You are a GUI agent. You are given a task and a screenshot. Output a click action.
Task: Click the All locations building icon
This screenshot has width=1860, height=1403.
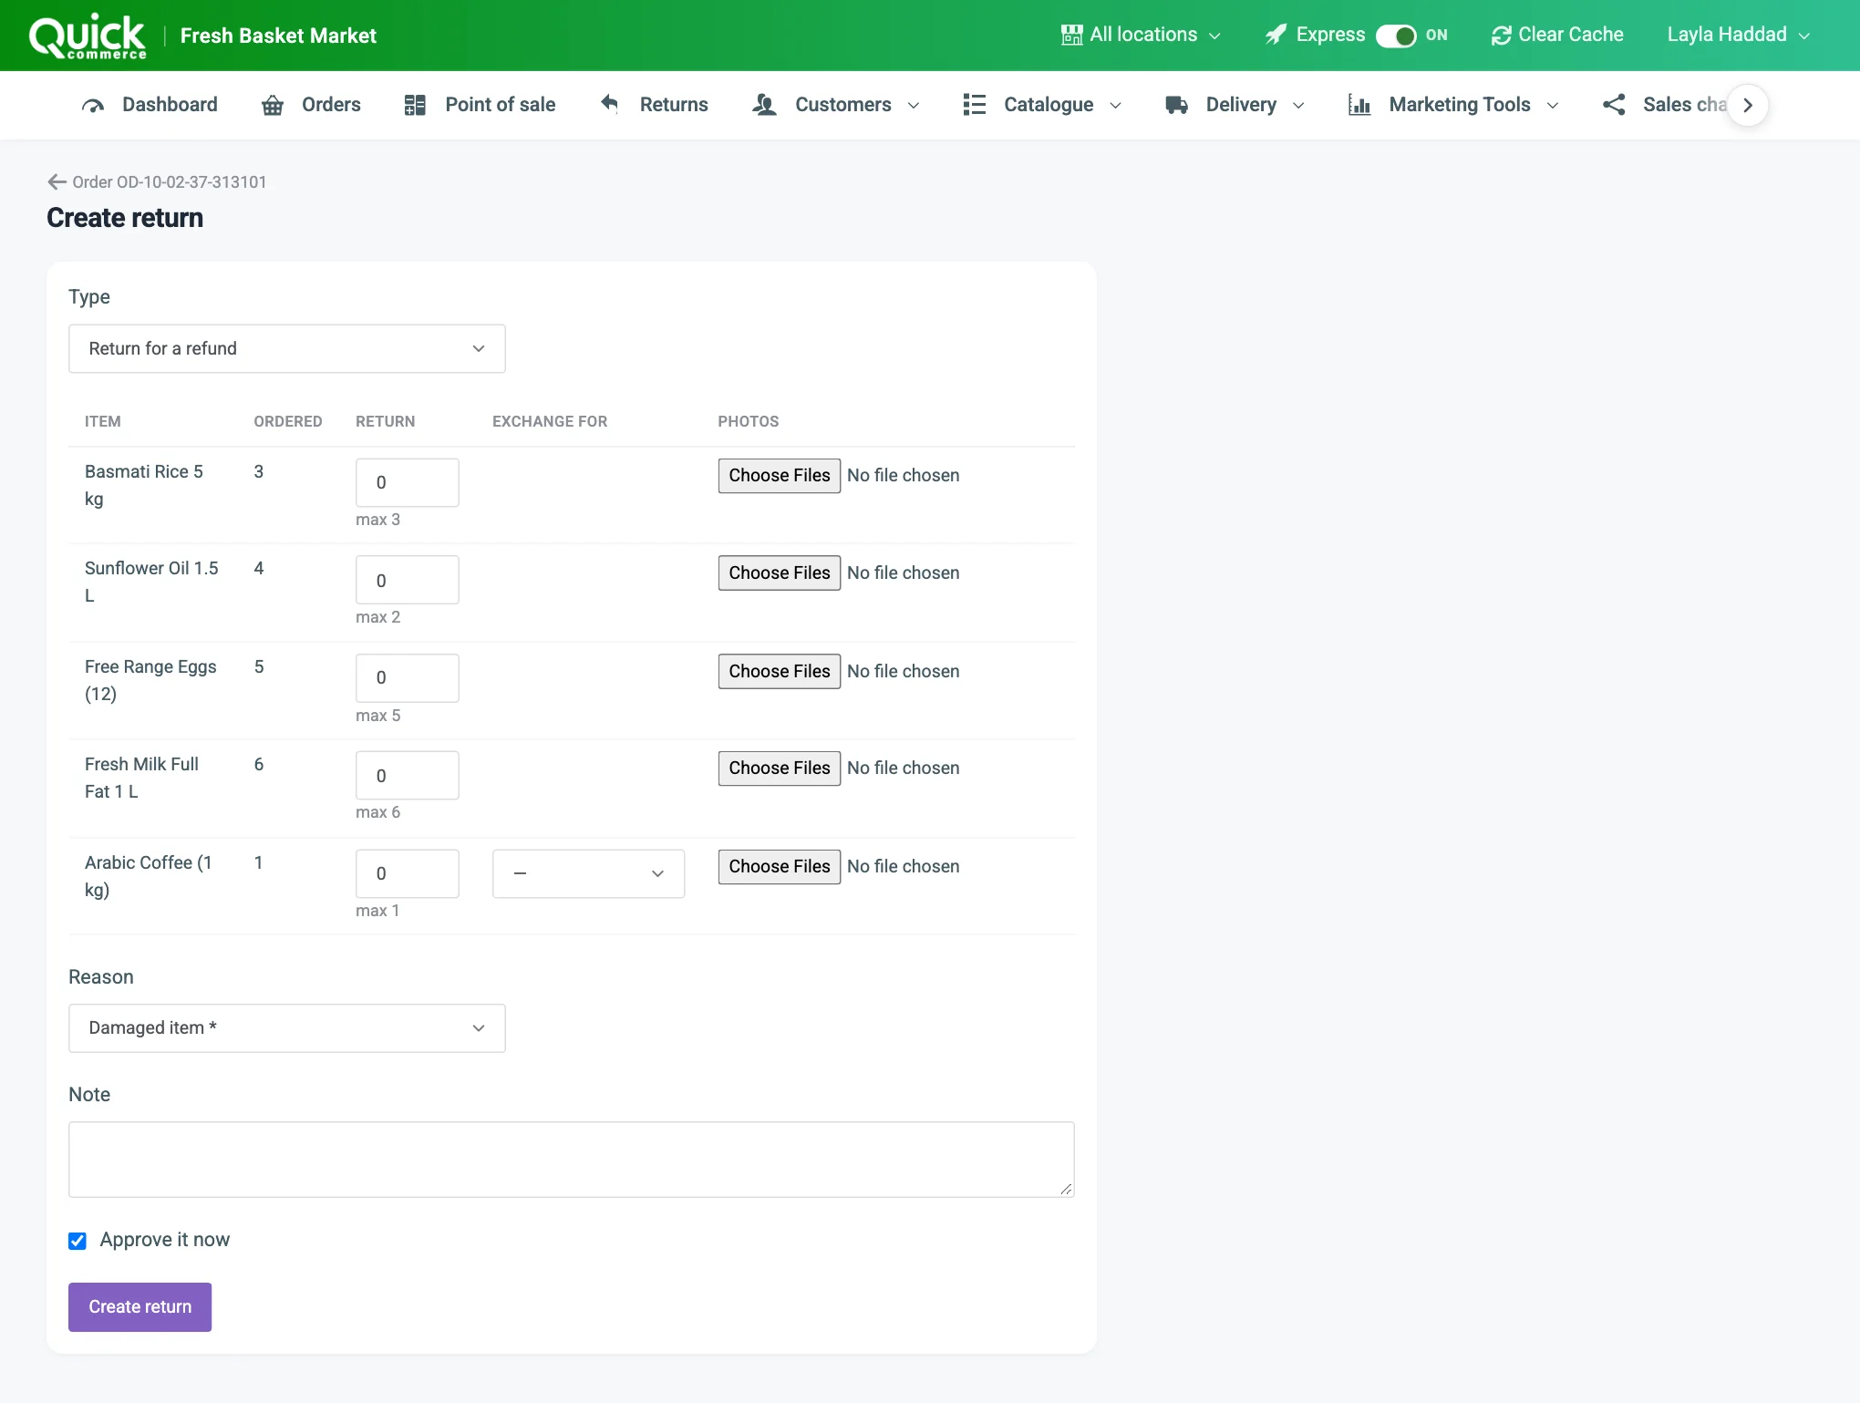pyautogui.click(x=1071, y=36)
